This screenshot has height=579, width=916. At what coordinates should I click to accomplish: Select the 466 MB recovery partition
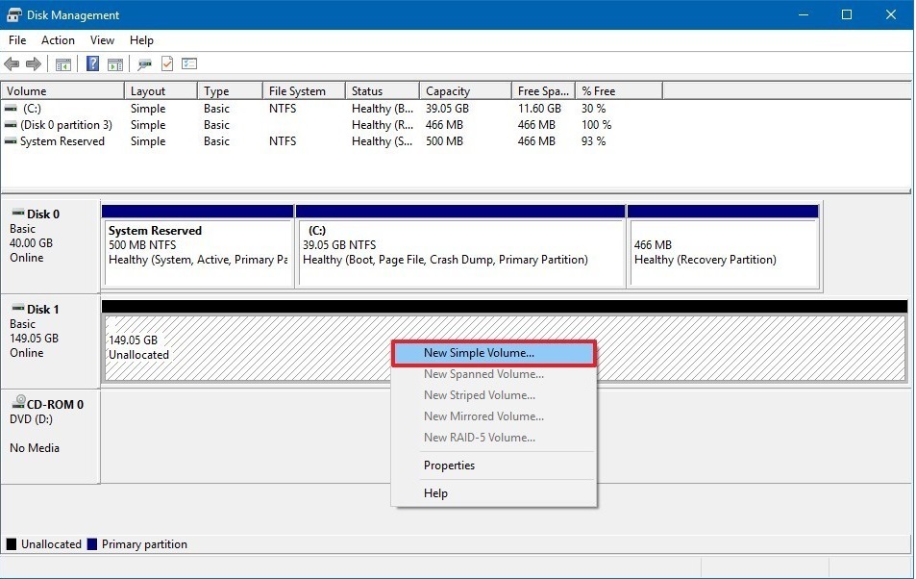click(723, 247)
